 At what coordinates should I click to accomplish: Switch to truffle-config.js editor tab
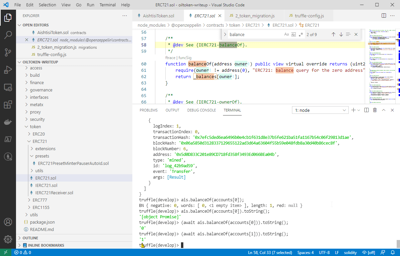click(x=309, y=16)
